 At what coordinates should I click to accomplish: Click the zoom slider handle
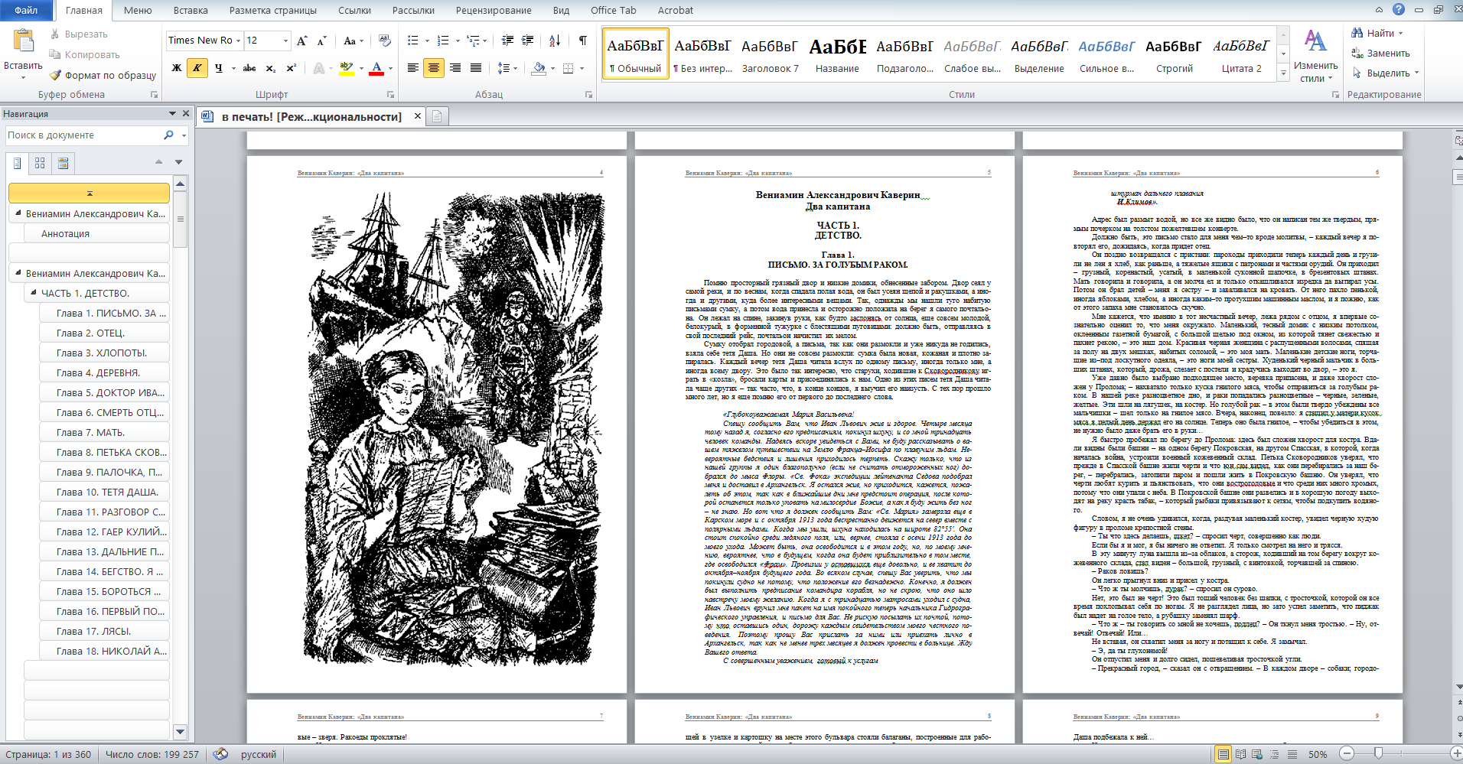click(1378, 754)
